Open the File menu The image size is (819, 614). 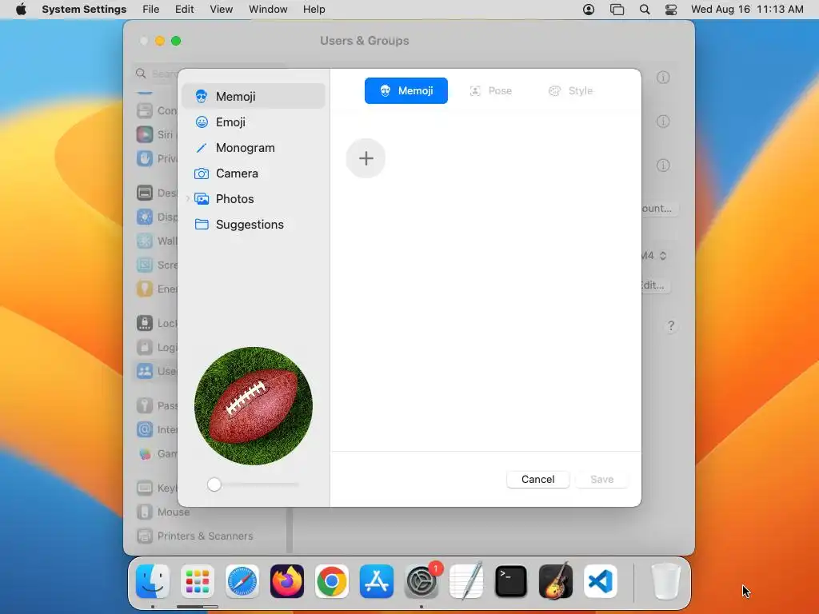pyautogui.click(x=150, y=9)
